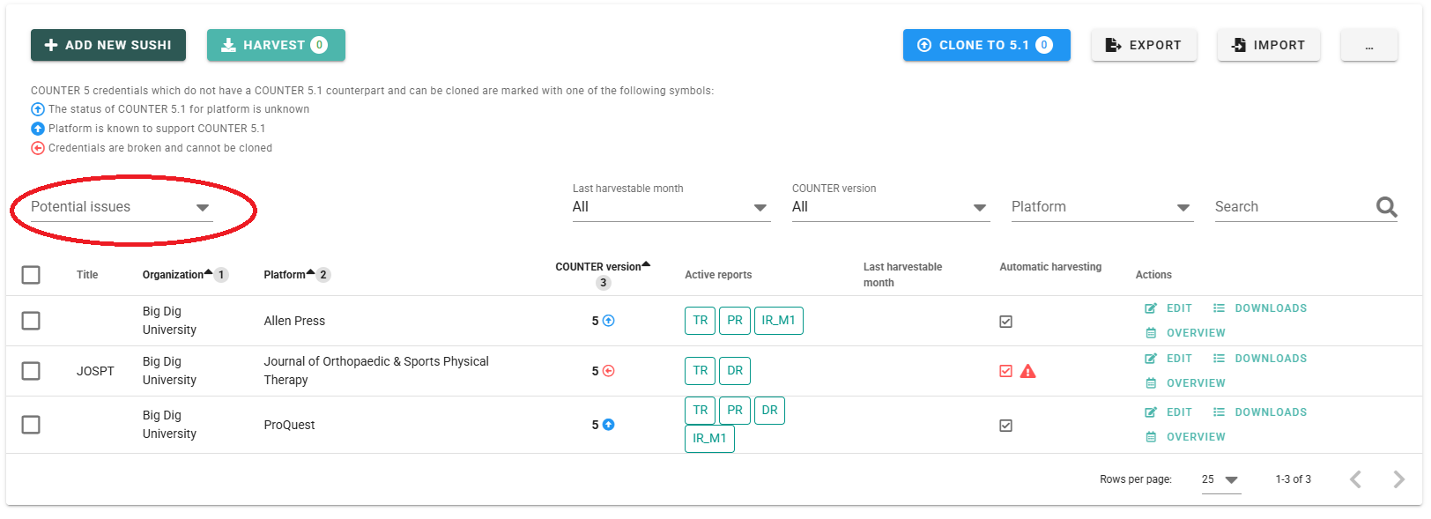Click the red warning triangle for JOSPT
Viewport: 1431px width, 519px height.
[x=1027, y=371]
